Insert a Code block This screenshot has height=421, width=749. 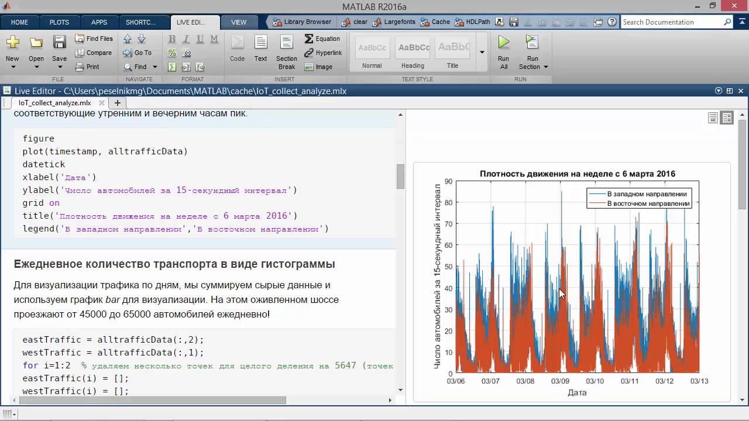[237, 49]
